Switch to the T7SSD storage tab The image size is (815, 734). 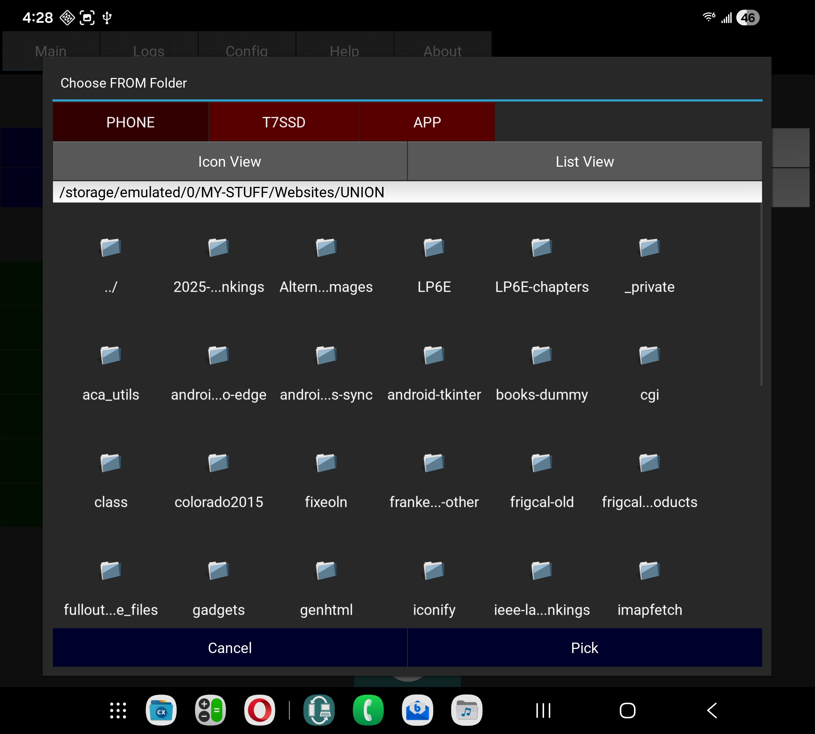pos(284,122)
